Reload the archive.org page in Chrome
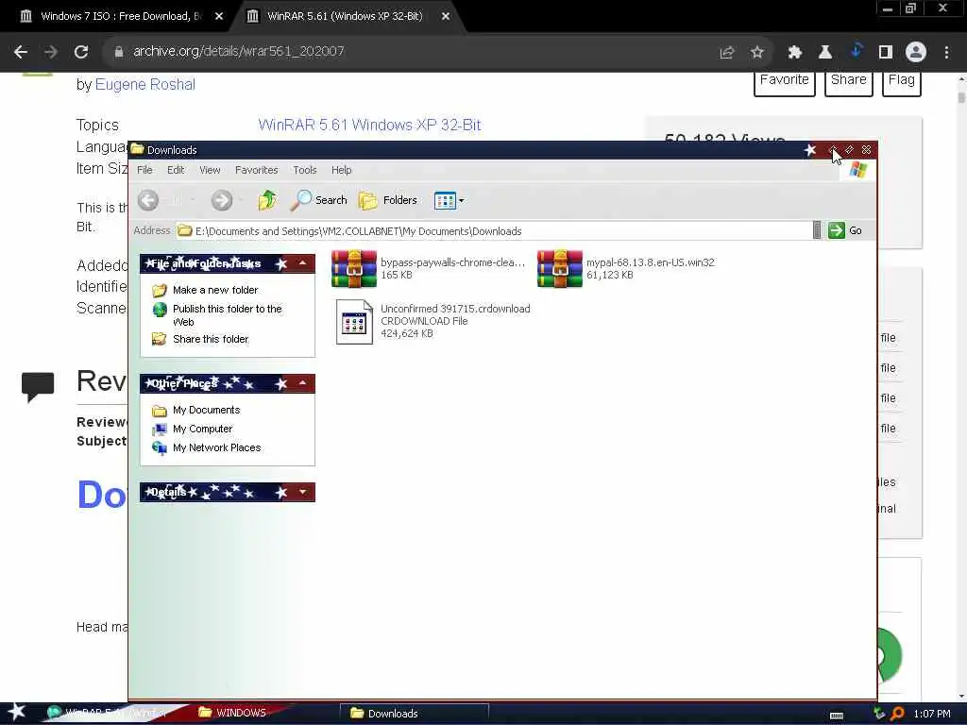 click(81, 52)
